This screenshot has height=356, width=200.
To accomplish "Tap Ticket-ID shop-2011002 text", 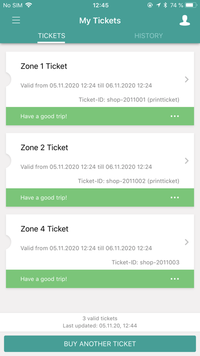I will 129,181.
